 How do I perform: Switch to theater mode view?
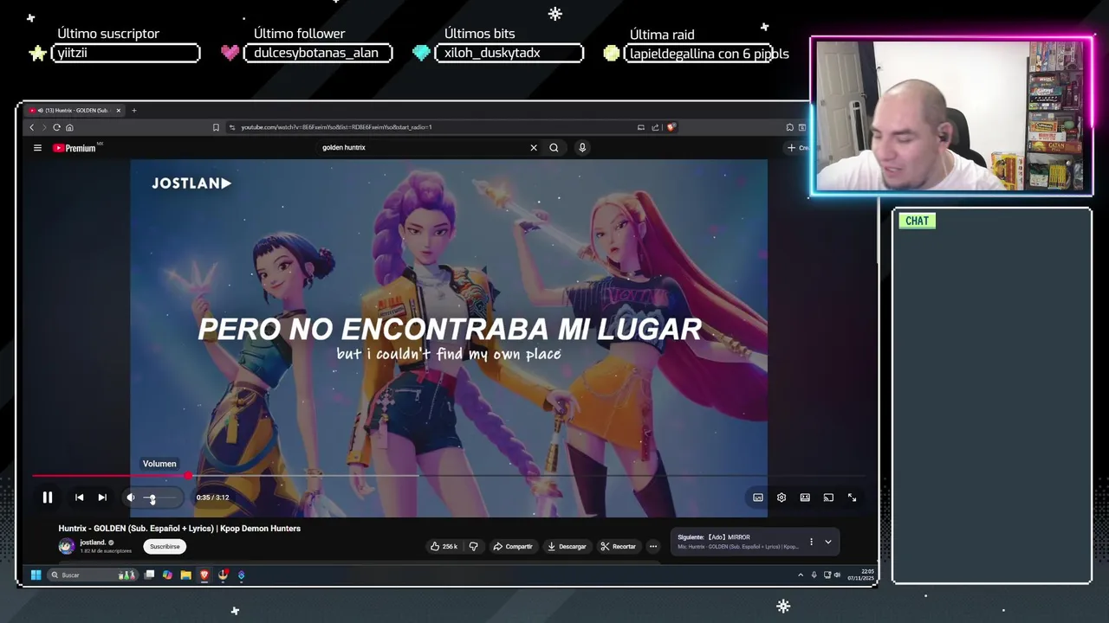805,498
